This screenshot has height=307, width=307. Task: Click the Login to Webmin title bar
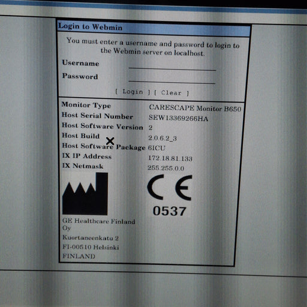point(153,29)
